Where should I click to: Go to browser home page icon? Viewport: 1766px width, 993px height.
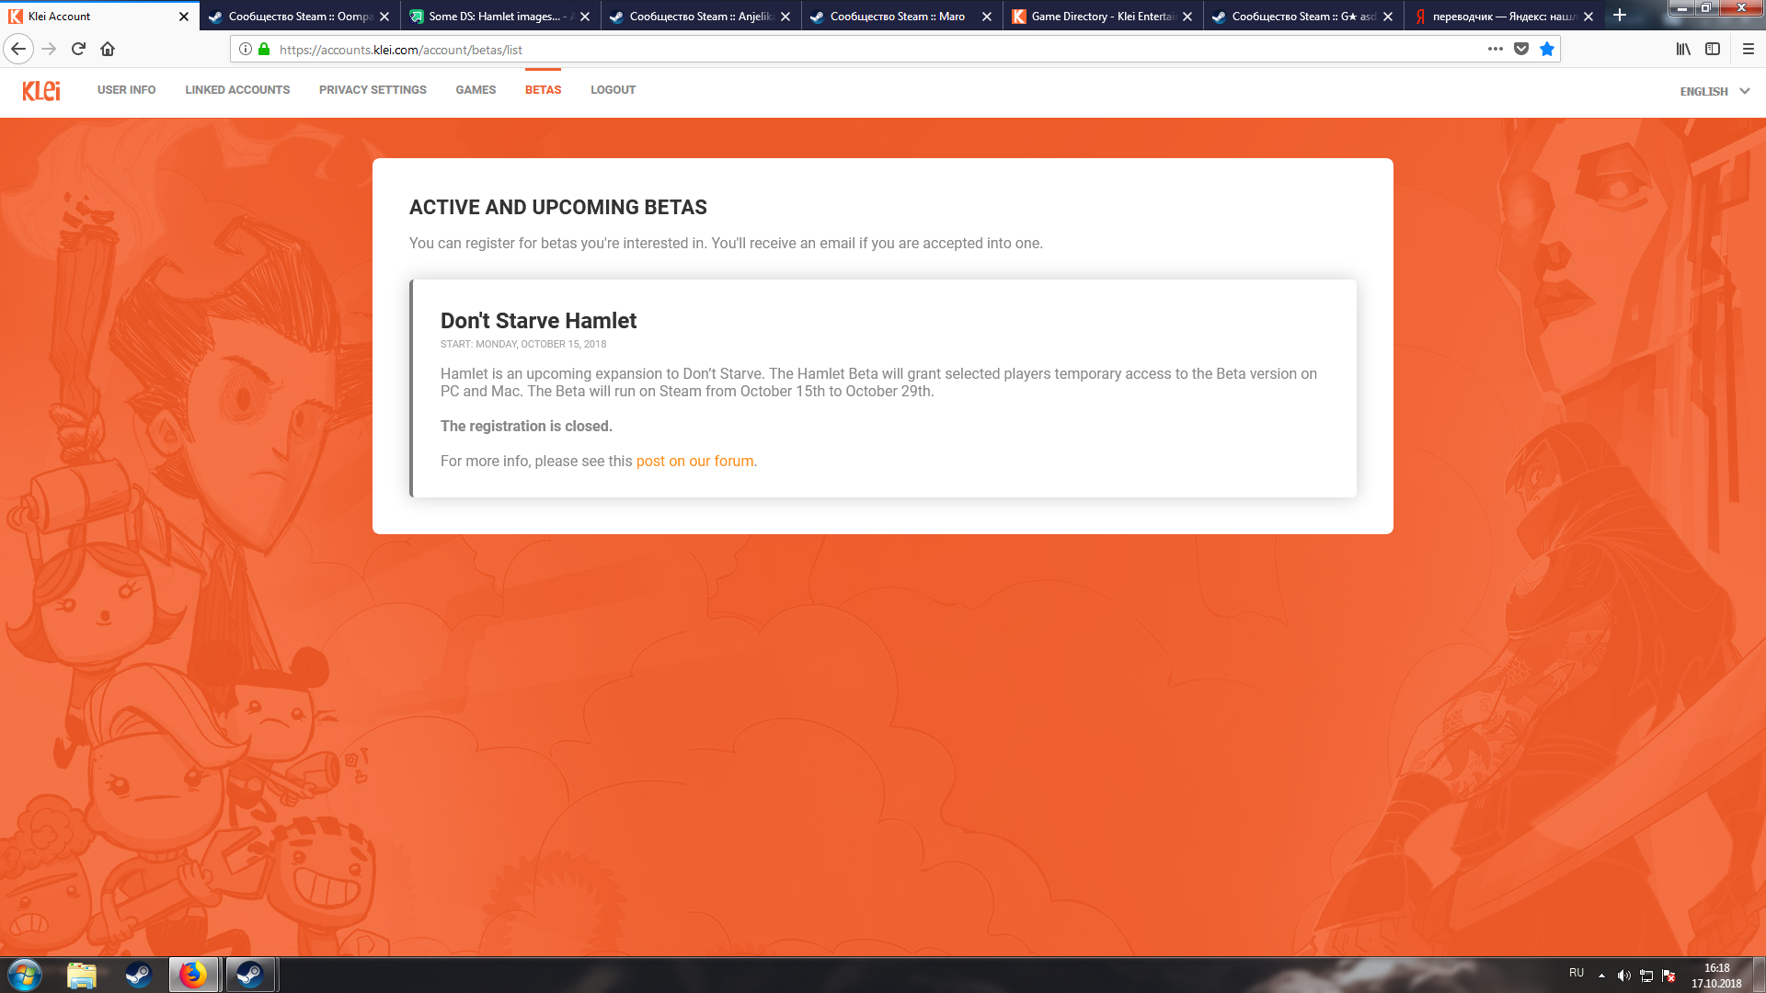(108, 49)
